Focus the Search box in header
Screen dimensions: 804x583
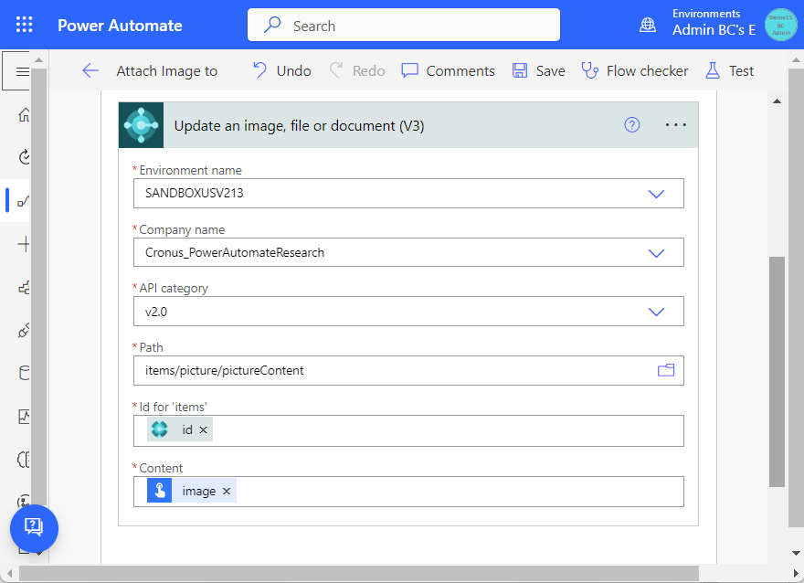pyautogui.click(x=404, y=25)
